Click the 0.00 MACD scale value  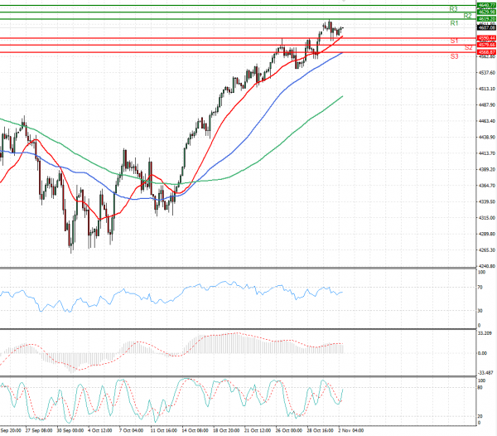tap(482, 353)
